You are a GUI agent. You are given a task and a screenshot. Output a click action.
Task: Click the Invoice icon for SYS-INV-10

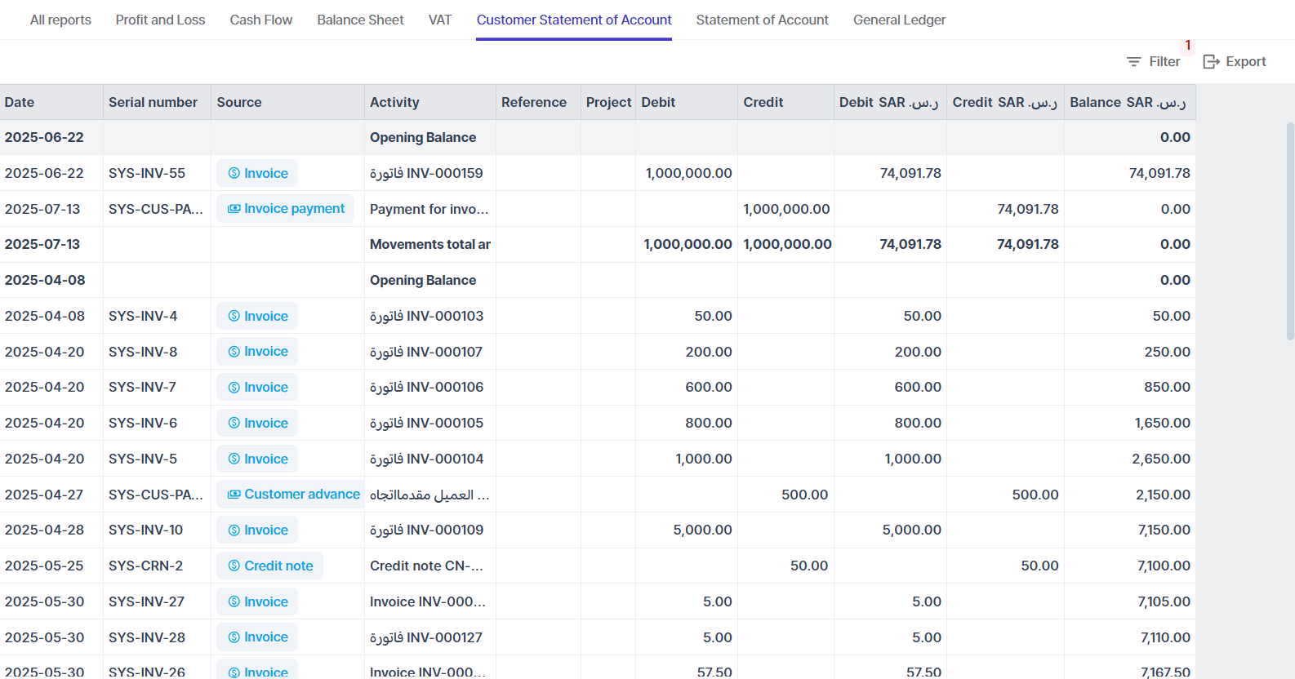click(234, 530)
